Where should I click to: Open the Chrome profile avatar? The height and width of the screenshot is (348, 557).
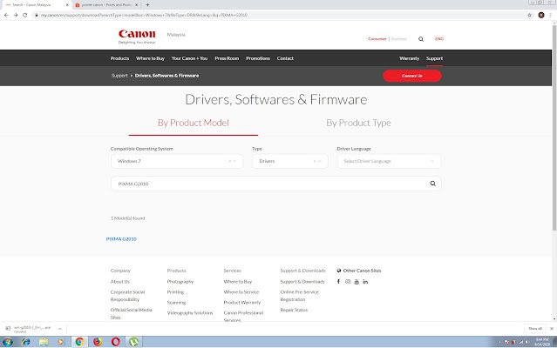click(541, 15)
